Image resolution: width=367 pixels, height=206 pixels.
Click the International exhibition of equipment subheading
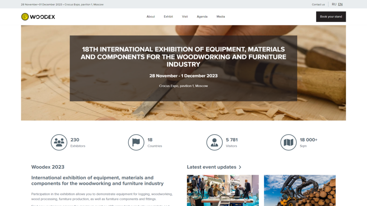click(x=97, y=181)
